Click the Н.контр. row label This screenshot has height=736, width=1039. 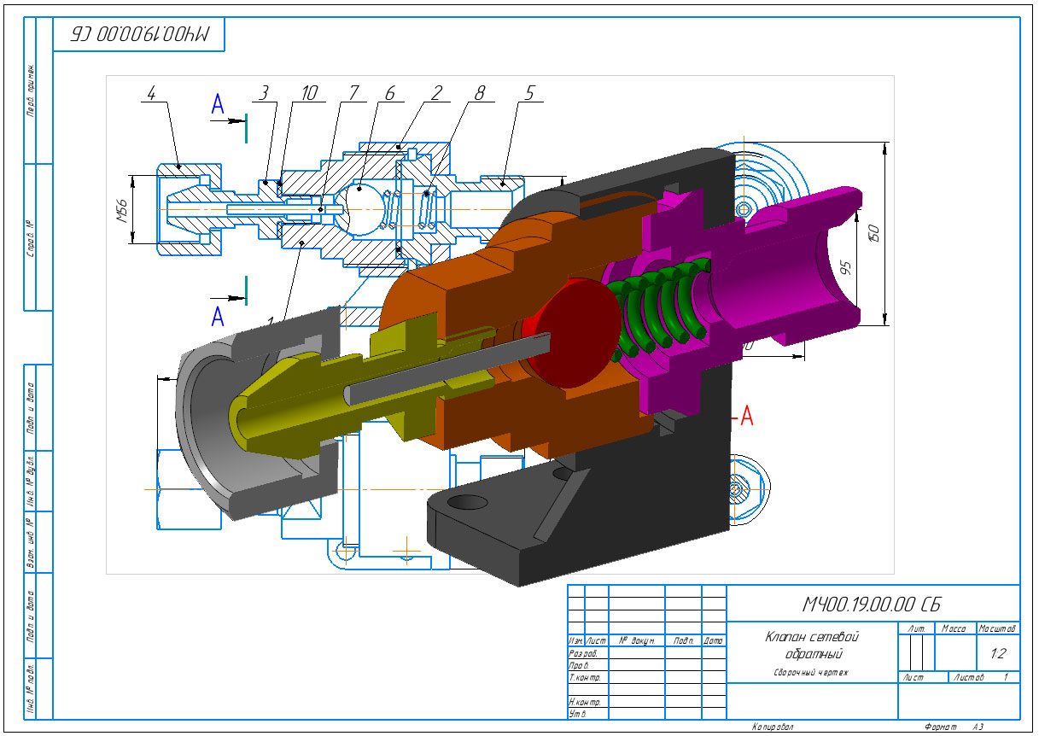pos(584,702)
